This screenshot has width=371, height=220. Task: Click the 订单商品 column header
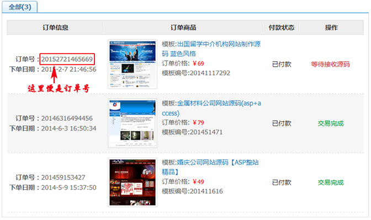(x=183, y=28)
